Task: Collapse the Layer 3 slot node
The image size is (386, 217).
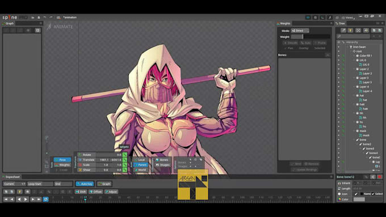Action: 354,78
